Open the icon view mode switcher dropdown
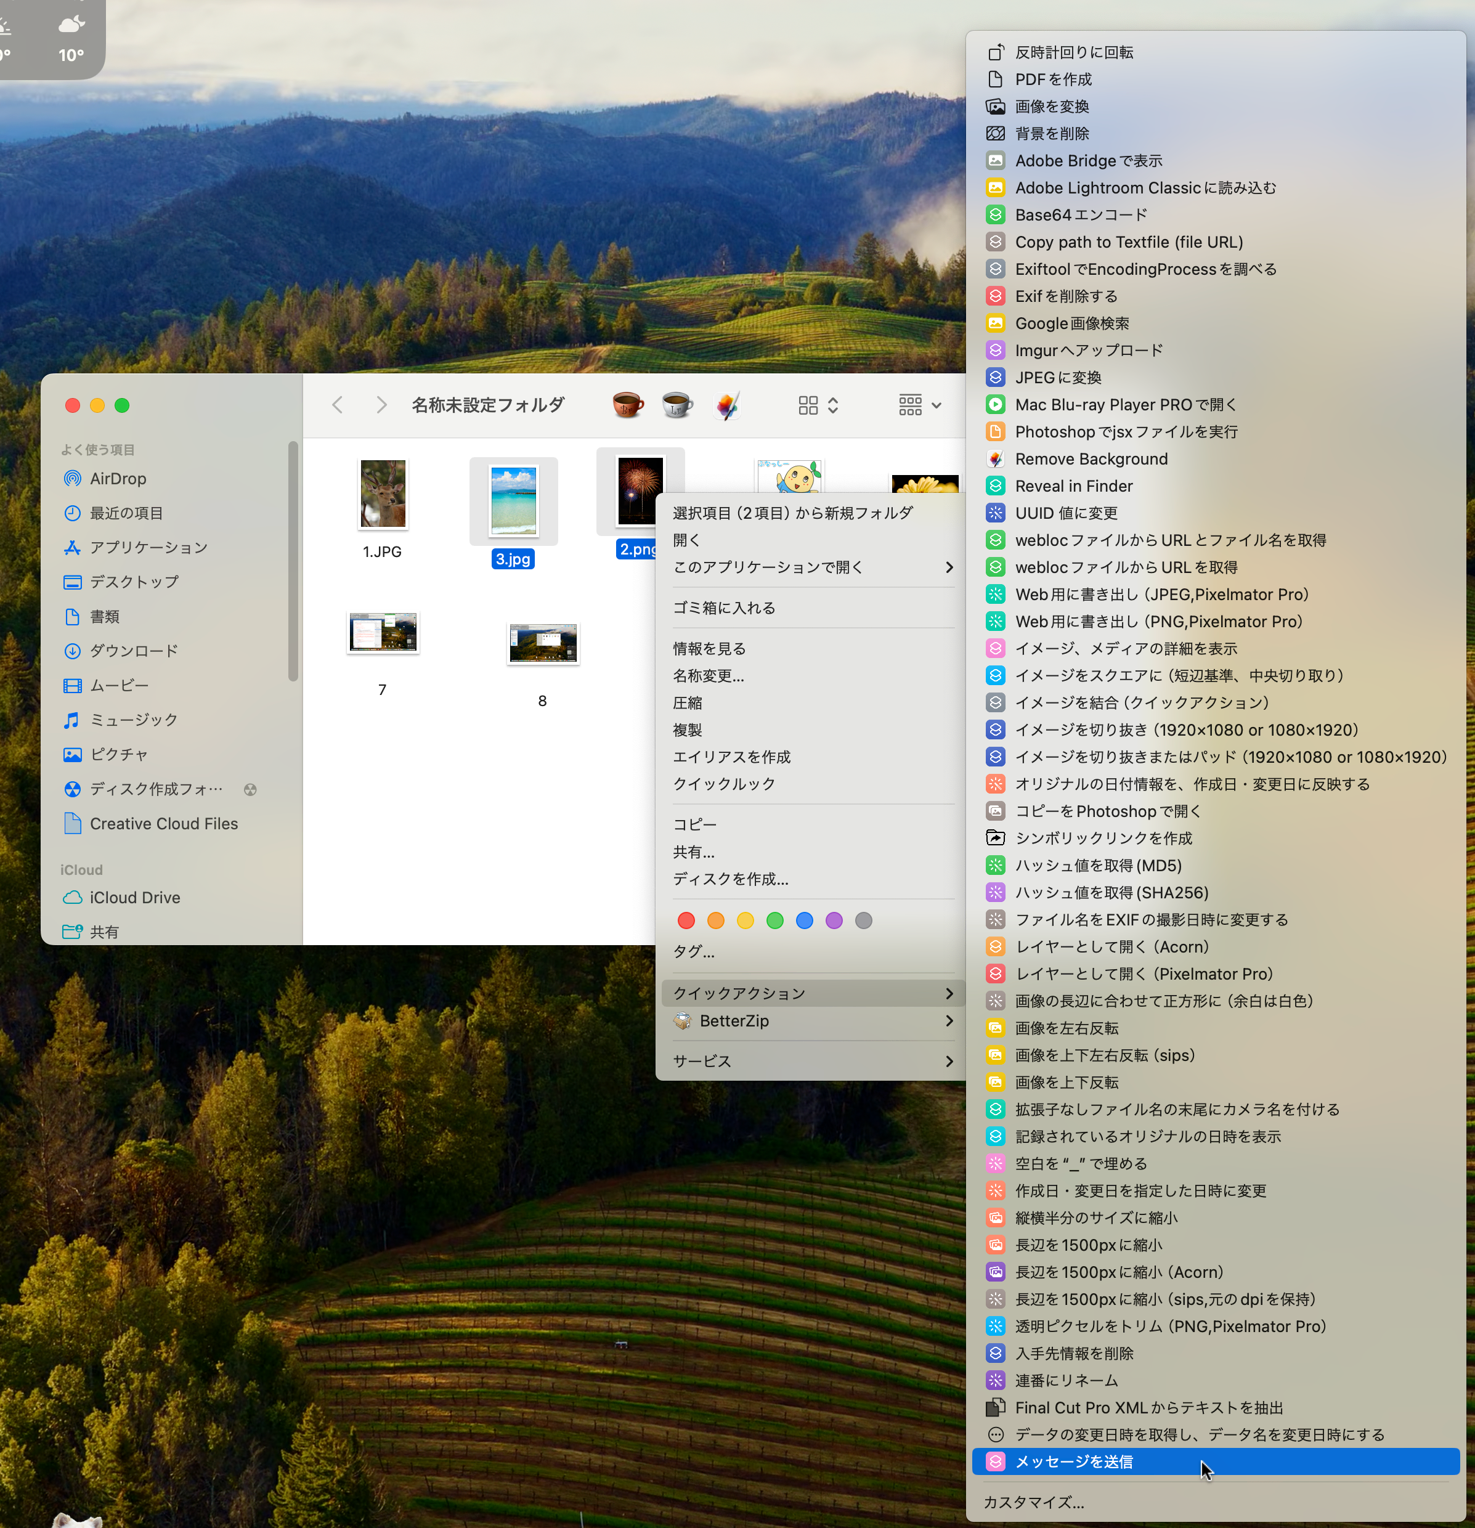 pos(818,405)
